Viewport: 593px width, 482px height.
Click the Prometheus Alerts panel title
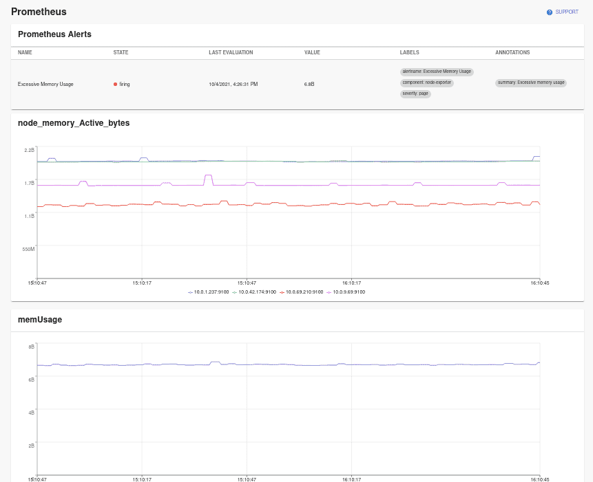[54, 34]
